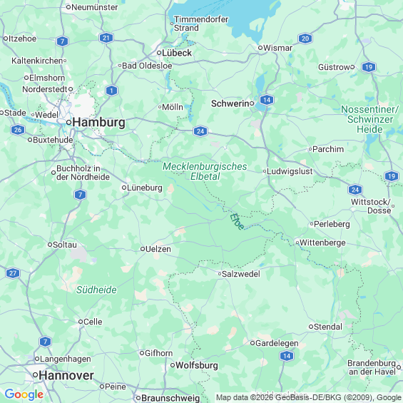Click the Map data attribution text
The image size is (403, 403).
(x=309, y=397)
